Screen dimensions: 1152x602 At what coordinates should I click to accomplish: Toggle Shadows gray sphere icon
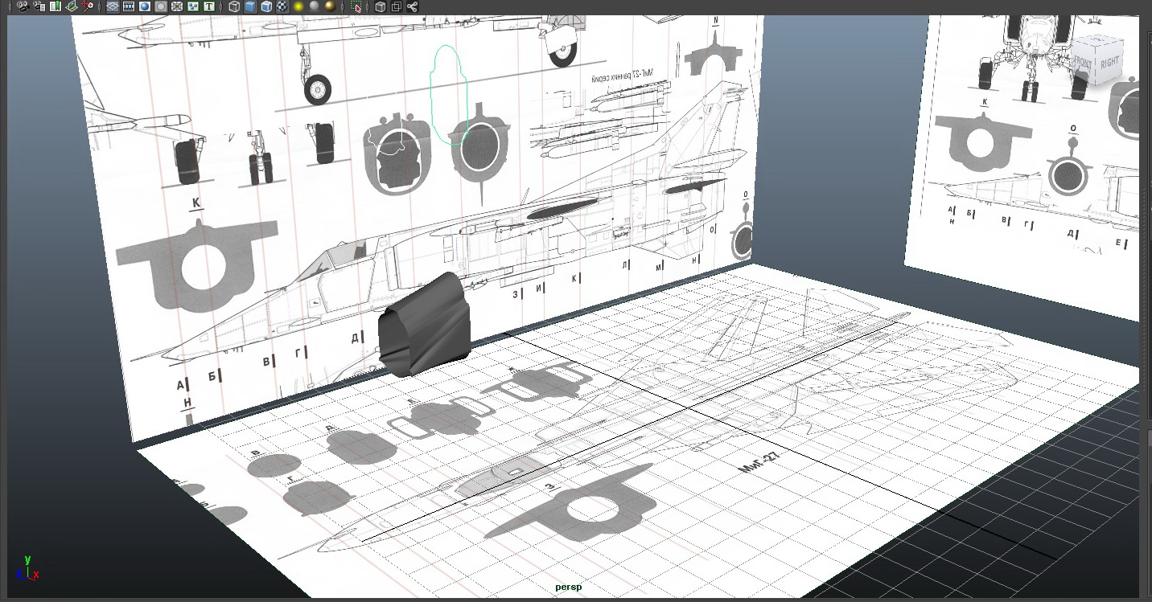[x=315, y=6]
